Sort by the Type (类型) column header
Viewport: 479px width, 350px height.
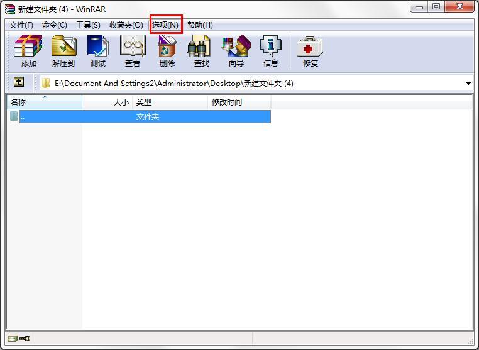pyautogui.click(x=170, y=102)
